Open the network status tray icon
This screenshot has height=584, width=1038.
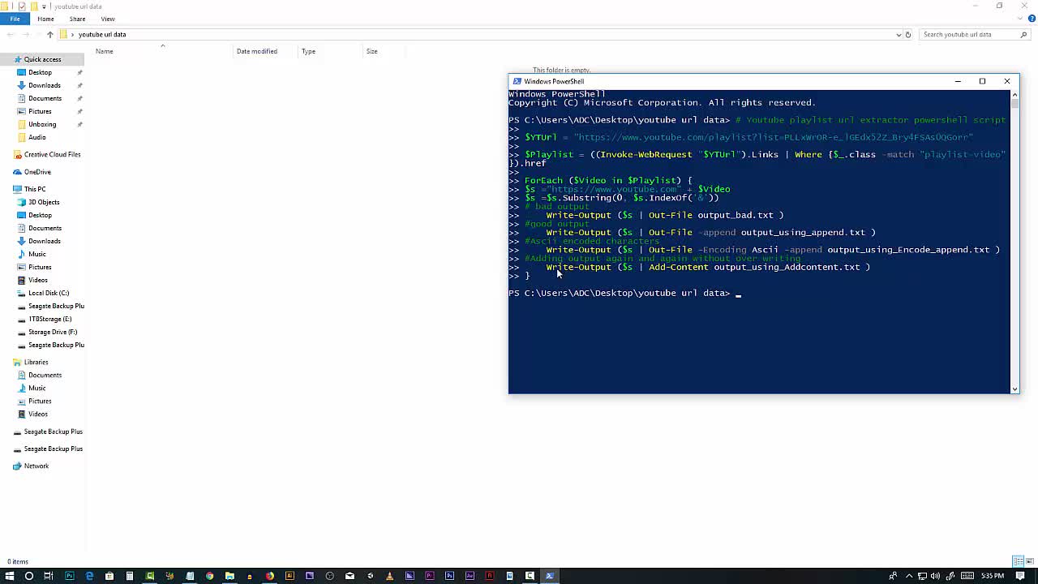click(x=922, y=576)
